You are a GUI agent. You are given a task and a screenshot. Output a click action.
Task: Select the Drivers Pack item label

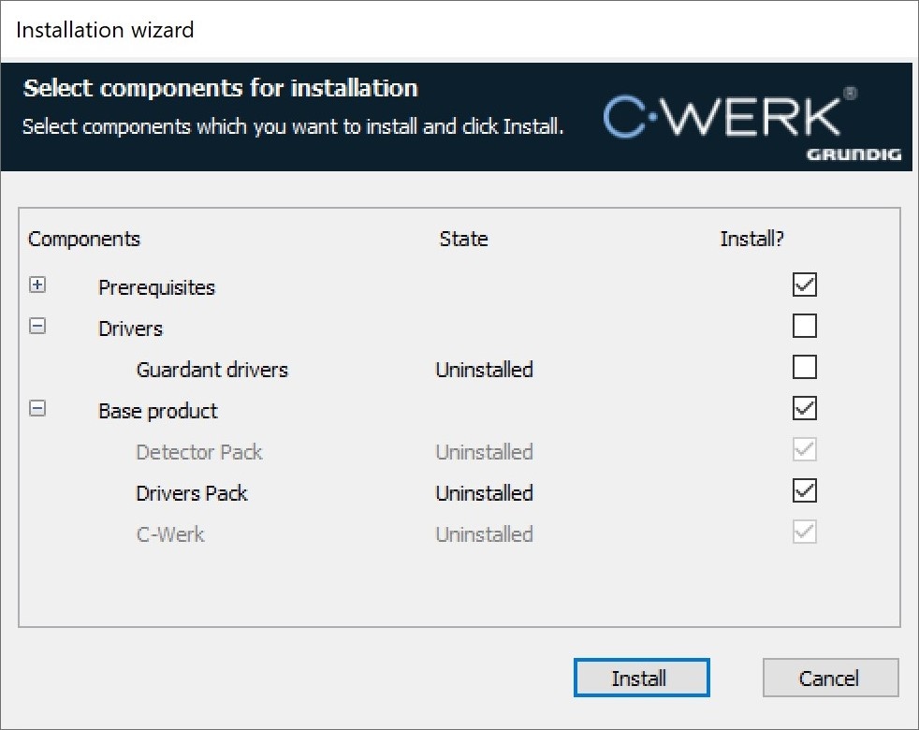pos(191,493)
